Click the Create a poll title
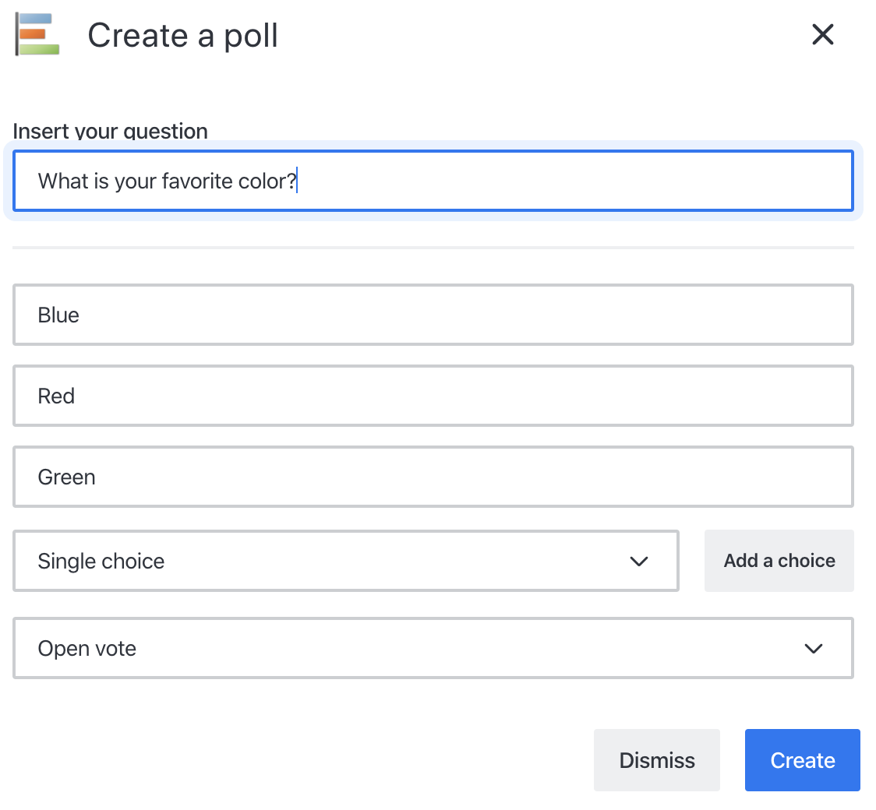The width and height of the screenshot is (876, 810). click(x=183, y=35)
